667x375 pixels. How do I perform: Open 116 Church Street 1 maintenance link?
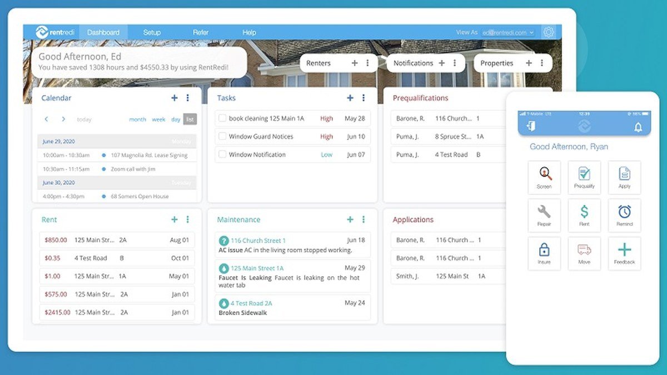pos(258,241)
